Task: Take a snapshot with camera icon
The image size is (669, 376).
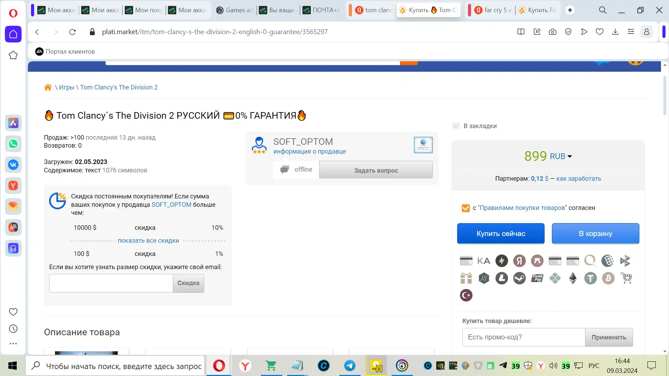Action: tap(553, 32)
